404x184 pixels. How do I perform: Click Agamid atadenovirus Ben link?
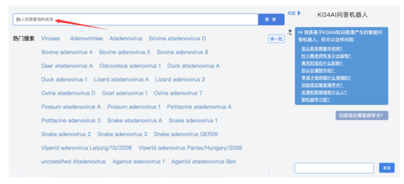[203, 162]
